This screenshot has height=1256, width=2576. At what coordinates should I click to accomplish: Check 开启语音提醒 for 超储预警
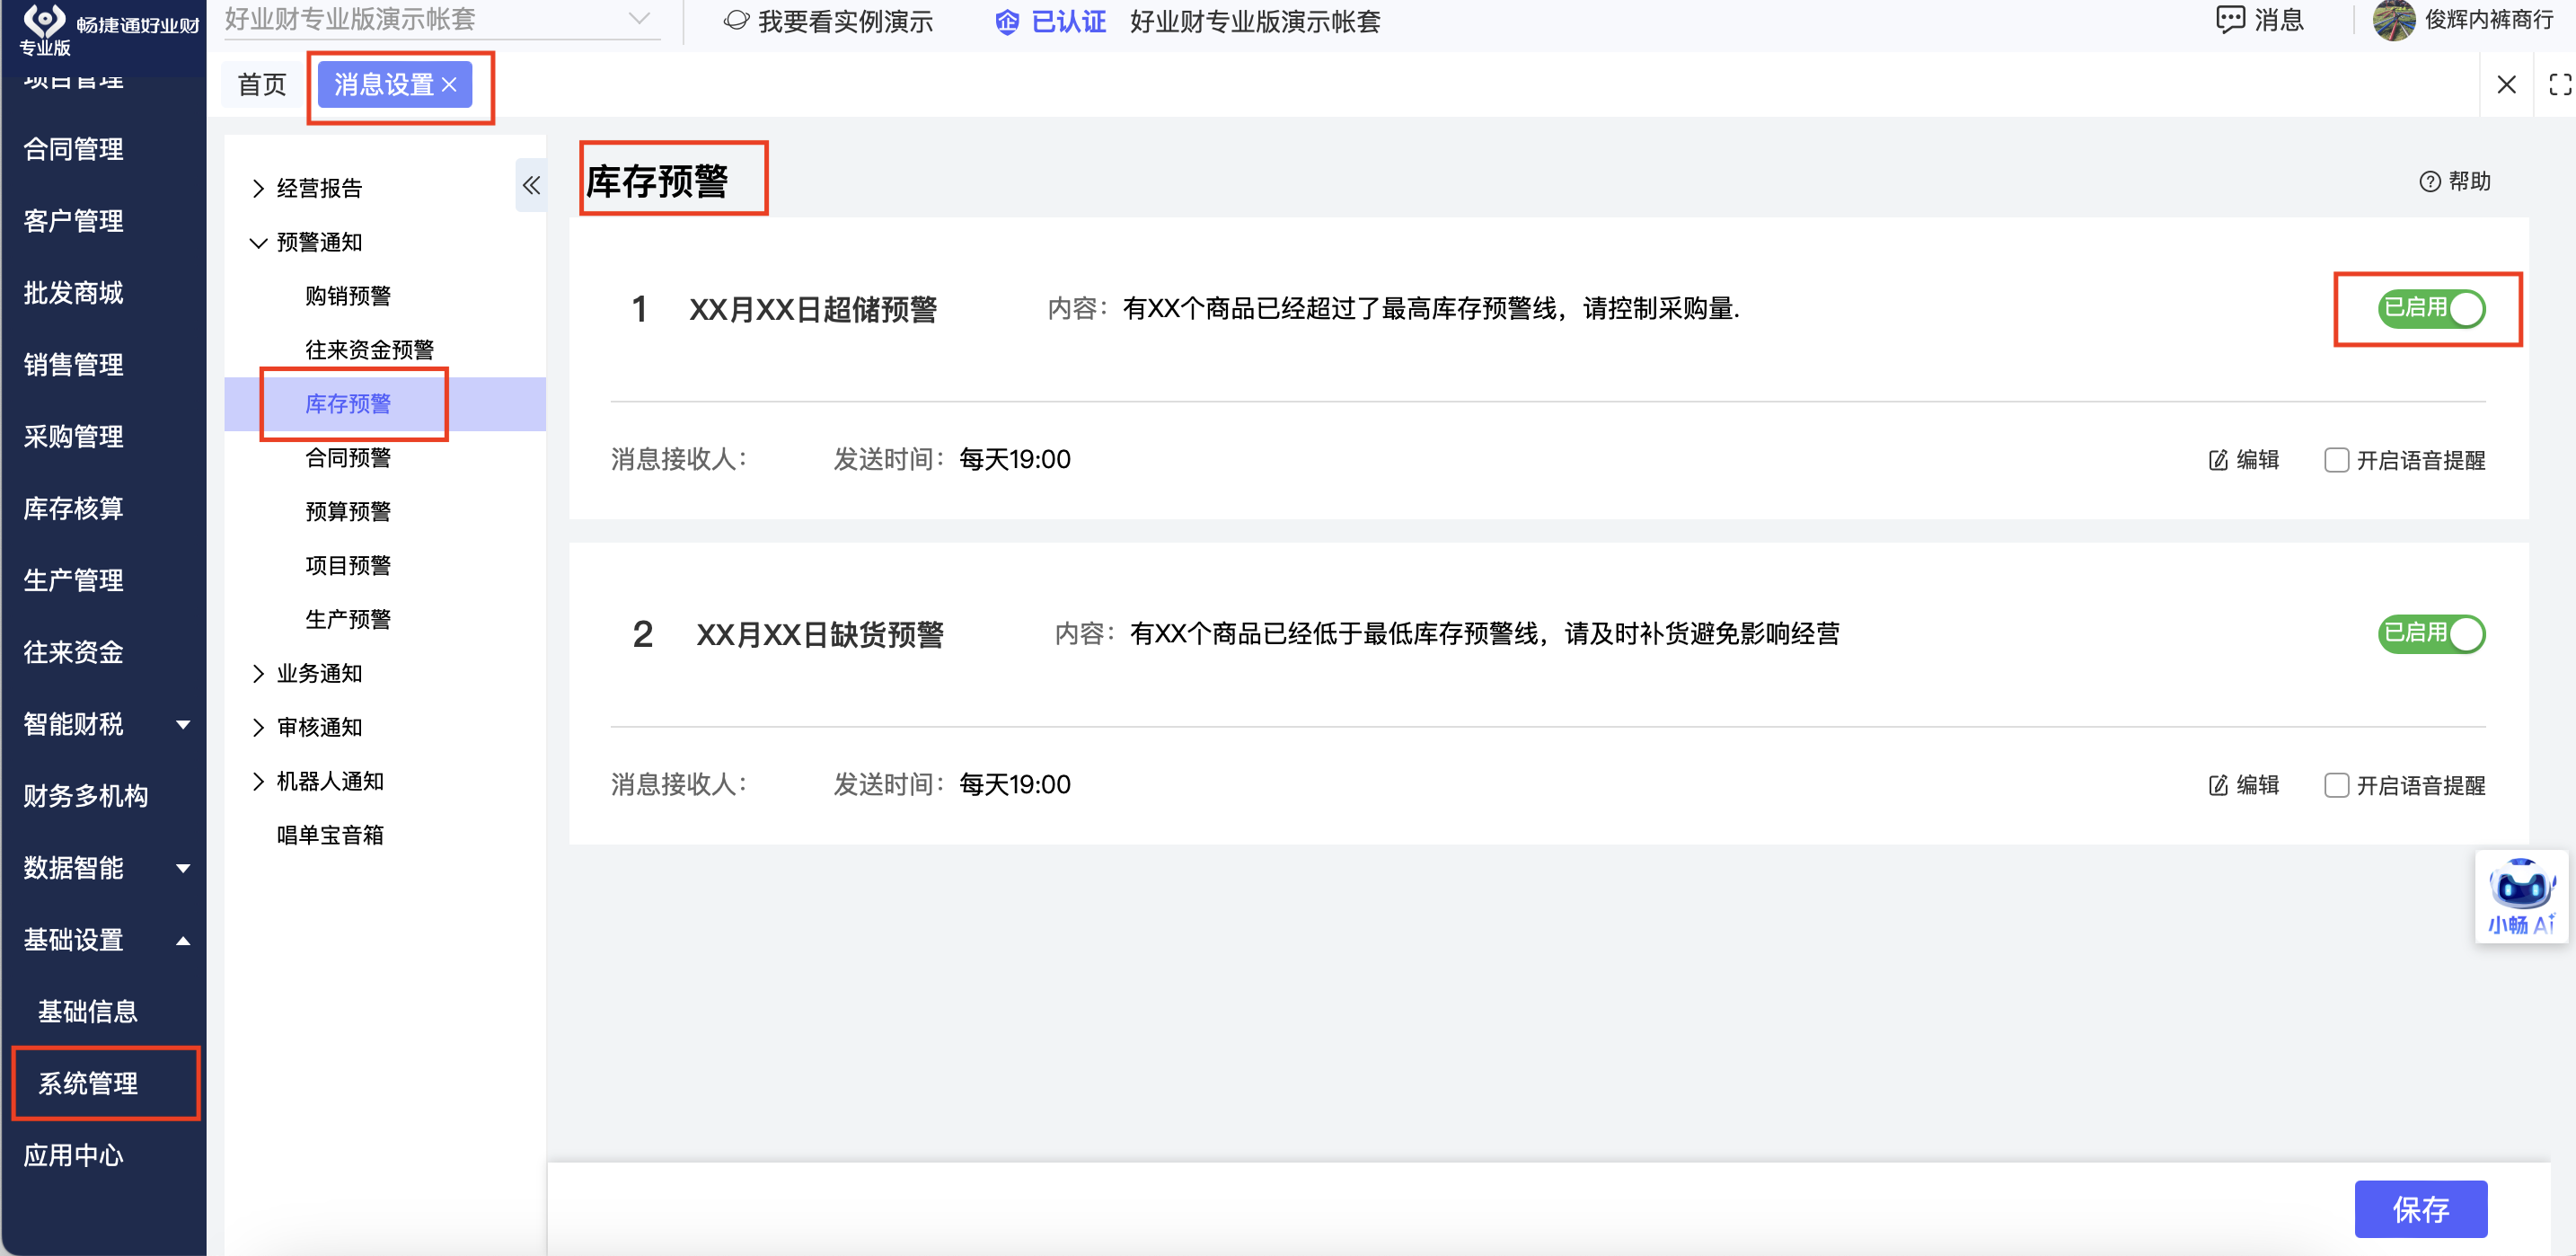click(2336, 460)
